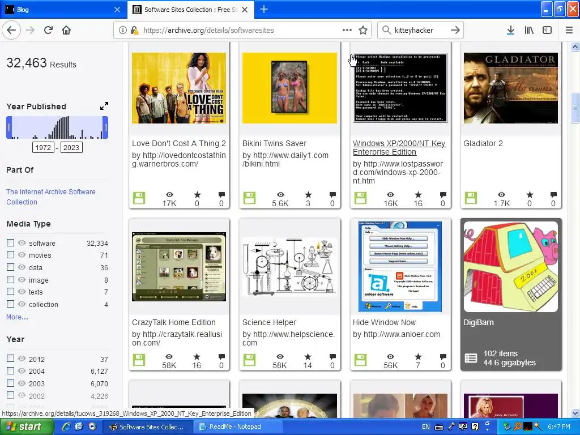Screen dimensions: 580x435
Task: Check the collection media type box
Action: click(10, 304)
